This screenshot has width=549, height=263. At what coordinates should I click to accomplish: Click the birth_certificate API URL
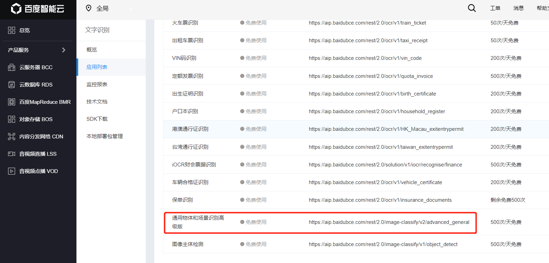pos(372,94)
